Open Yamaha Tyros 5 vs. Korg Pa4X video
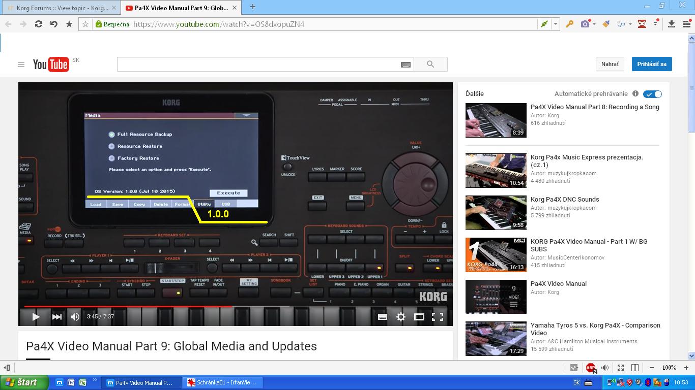This screenshot has width=695, height=390. tap(595, 329)
